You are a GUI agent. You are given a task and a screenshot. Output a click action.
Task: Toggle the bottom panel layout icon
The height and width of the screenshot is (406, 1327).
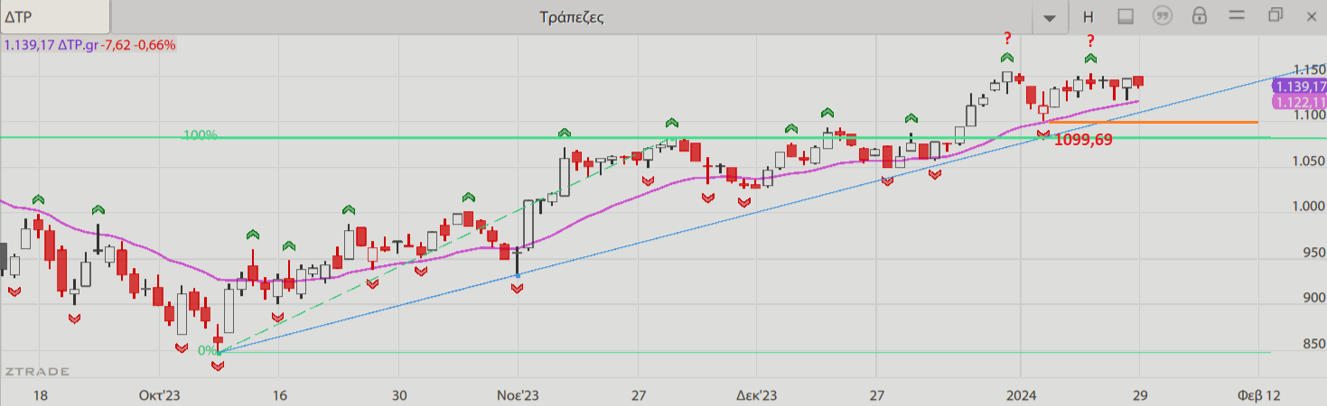point(1126,16)
